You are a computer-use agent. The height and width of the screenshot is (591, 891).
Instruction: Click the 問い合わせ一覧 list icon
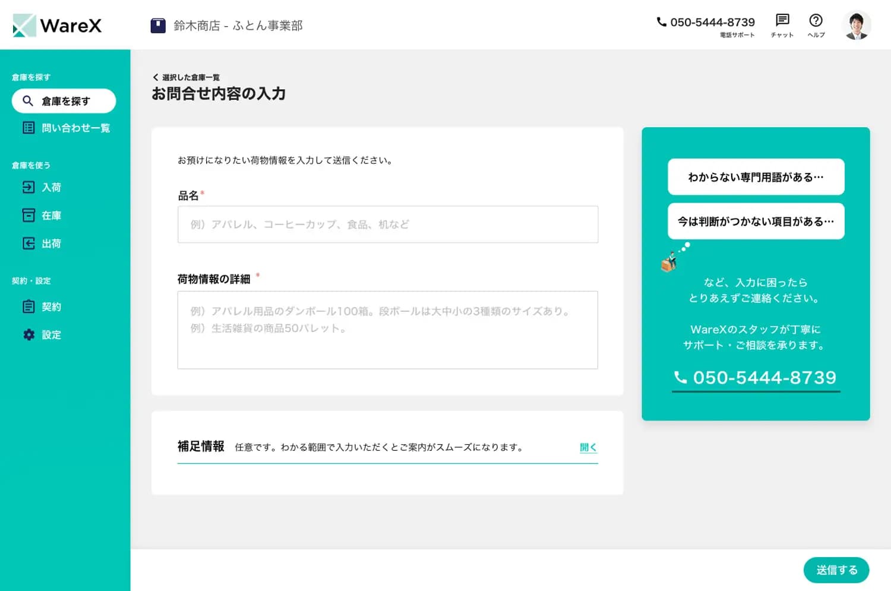click(x=29, y=128)
